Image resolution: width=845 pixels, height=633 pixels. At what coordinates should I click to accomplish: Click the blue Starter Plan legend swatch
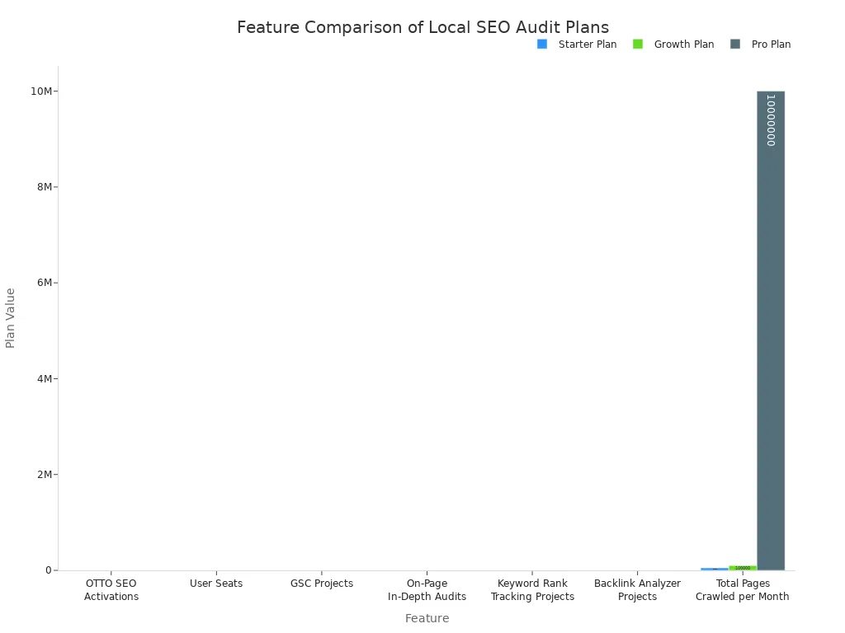click(x=542, y=45)
